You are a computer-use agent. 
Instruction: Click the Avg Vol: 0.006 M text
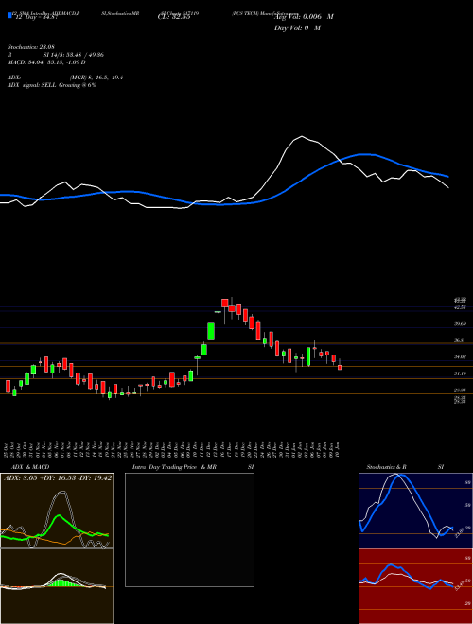304,17
